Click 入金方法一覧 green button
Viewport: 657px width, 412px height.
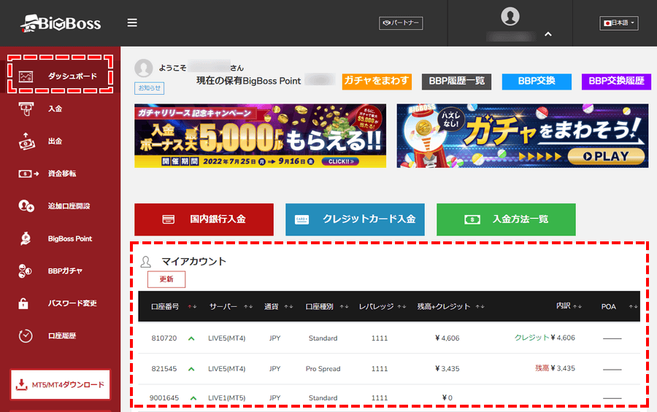tap(506, 219)
